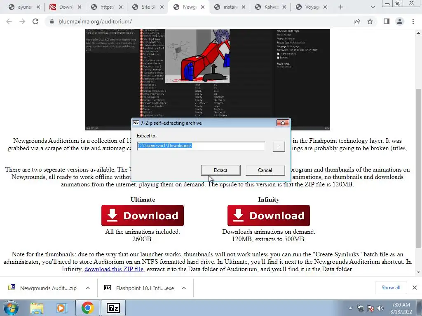Click the Extract button in 7-Zip dialog
Viewport: 422px width, 316px height.
coord(221,170)
